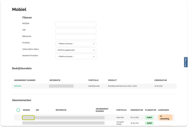This screenshot has width=188, height=127.
Task: Click the MSISDN column header
Action: (x=26, y=110)
